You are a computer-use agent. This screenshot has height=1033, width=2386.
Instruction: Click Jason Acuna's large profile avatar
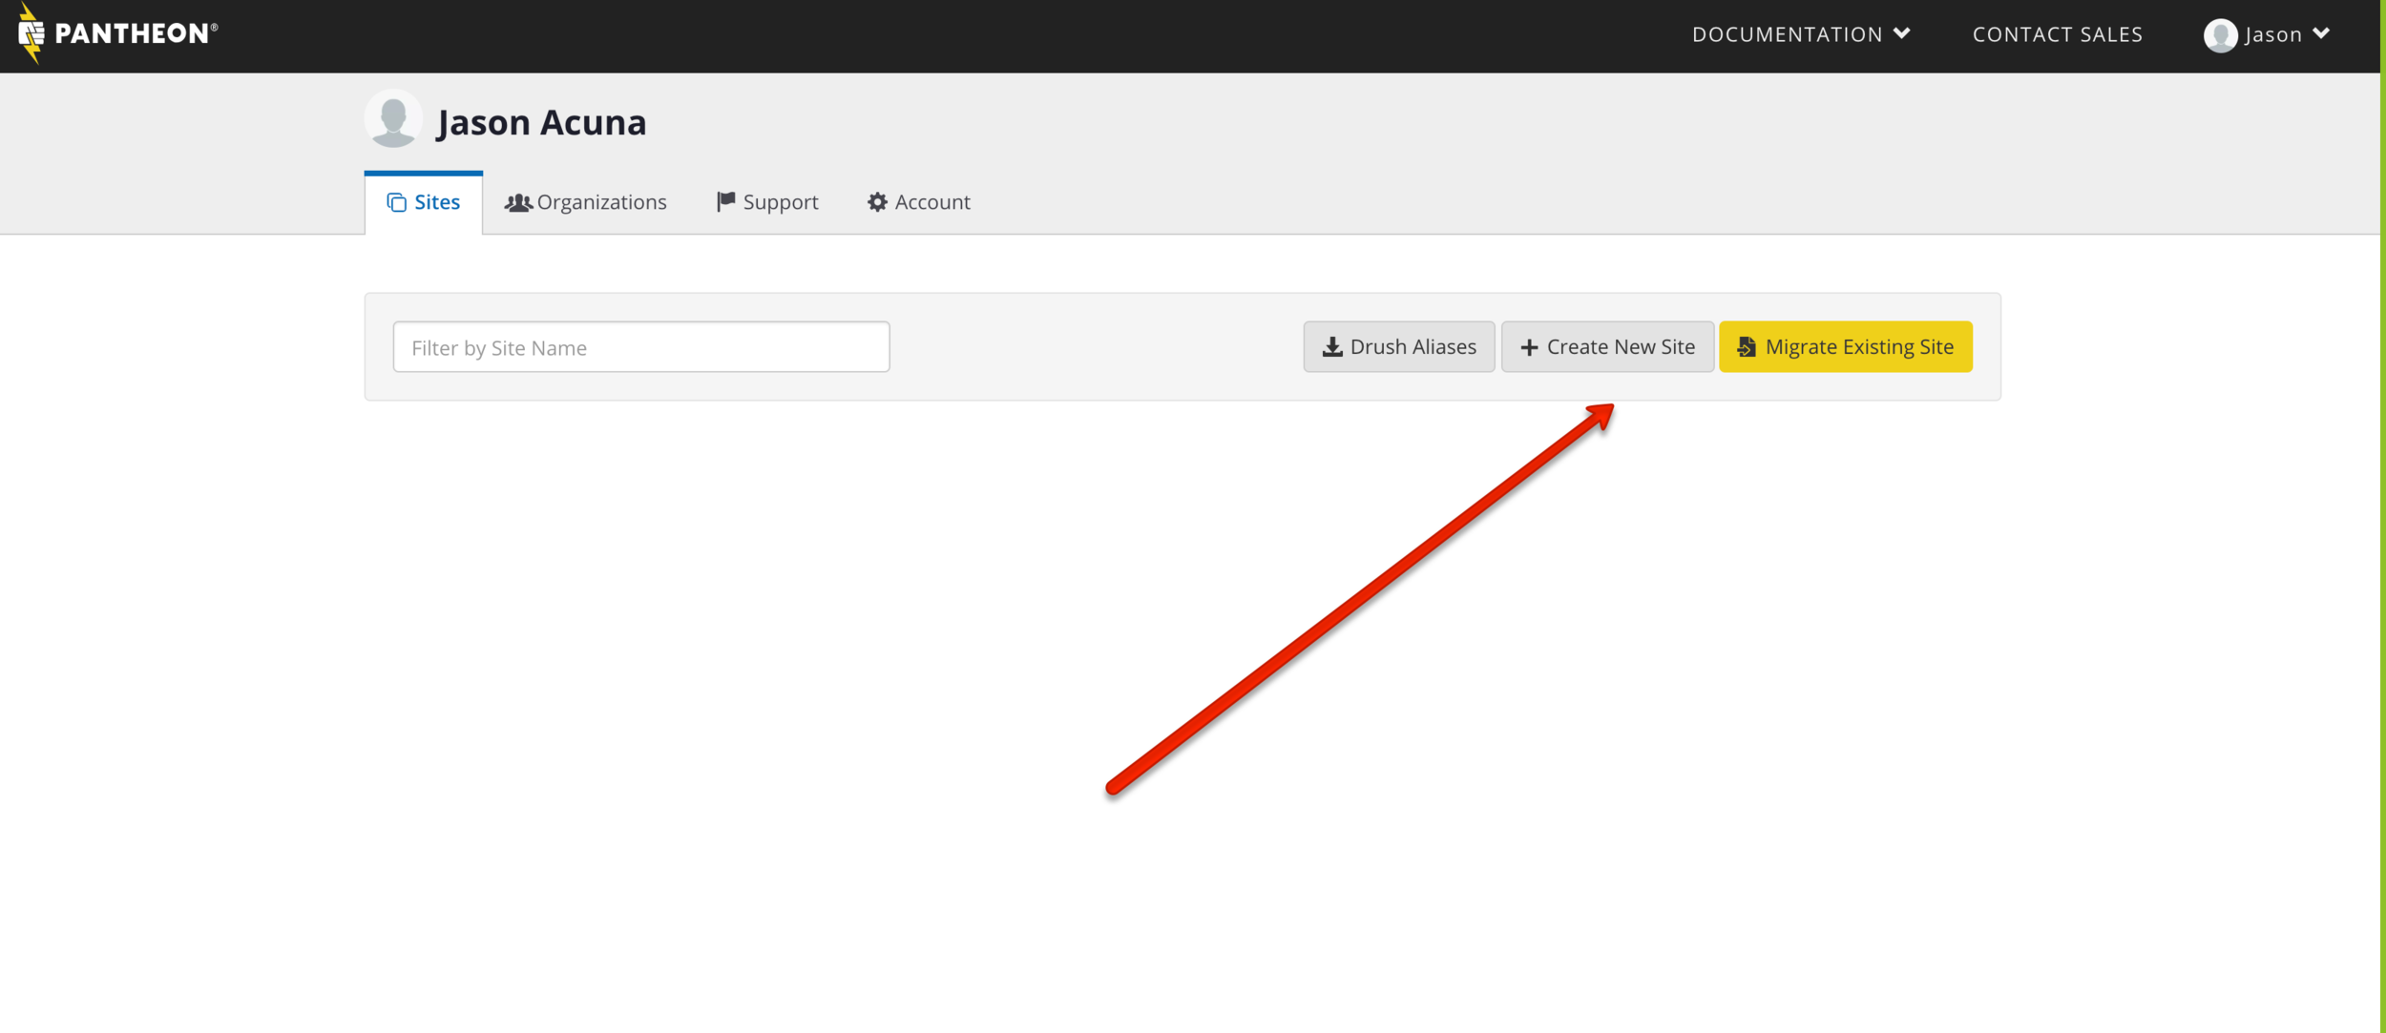(x=393, y=119)
